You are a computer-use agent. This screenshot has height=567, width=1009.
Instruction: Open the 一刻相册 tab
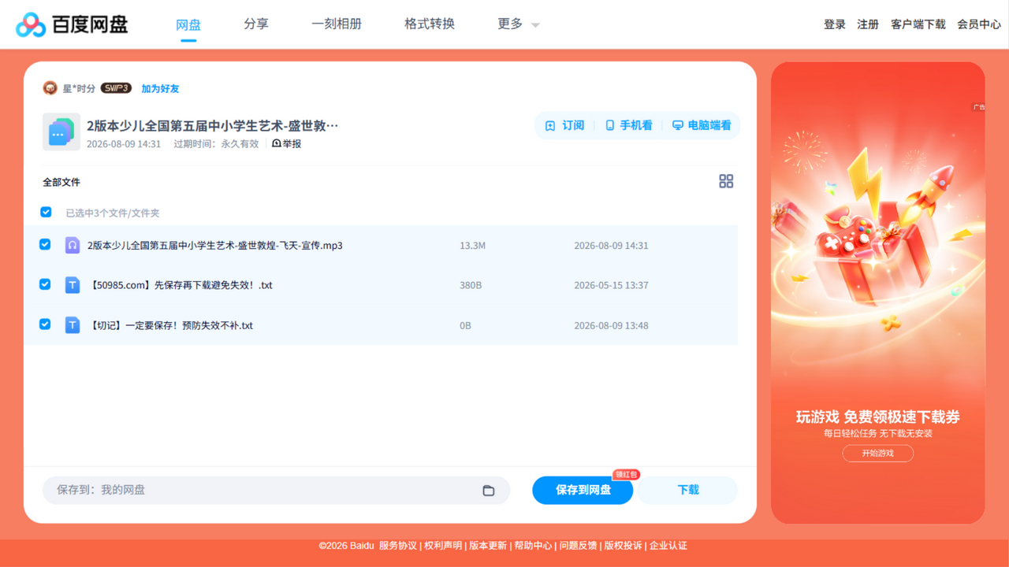pos(337,24)
